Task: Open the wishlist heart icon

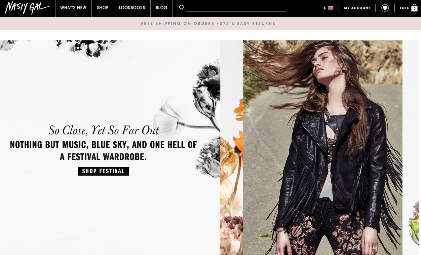Action: (x=385, y=8)
